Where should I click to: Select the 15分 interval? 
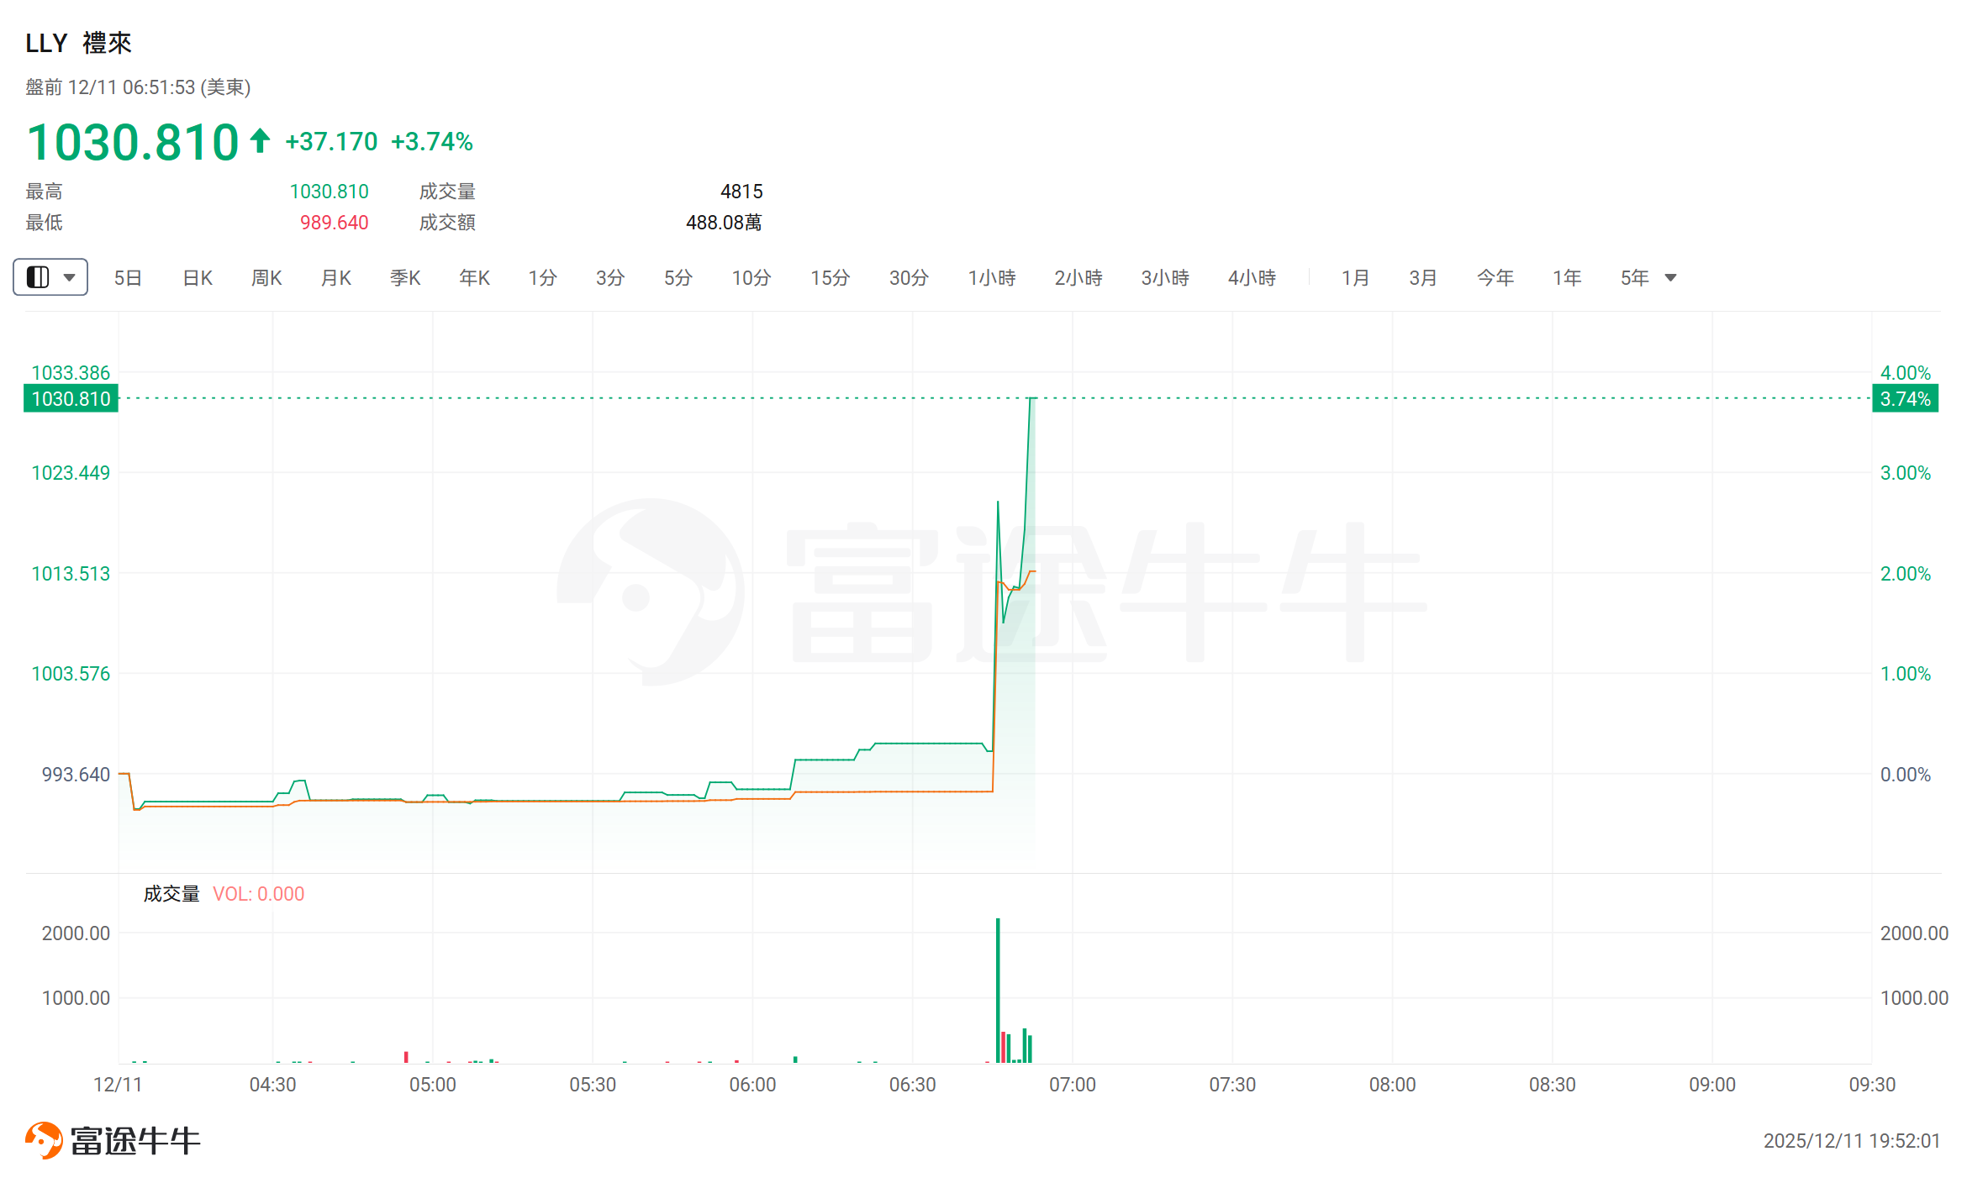(x=830, y=278)
